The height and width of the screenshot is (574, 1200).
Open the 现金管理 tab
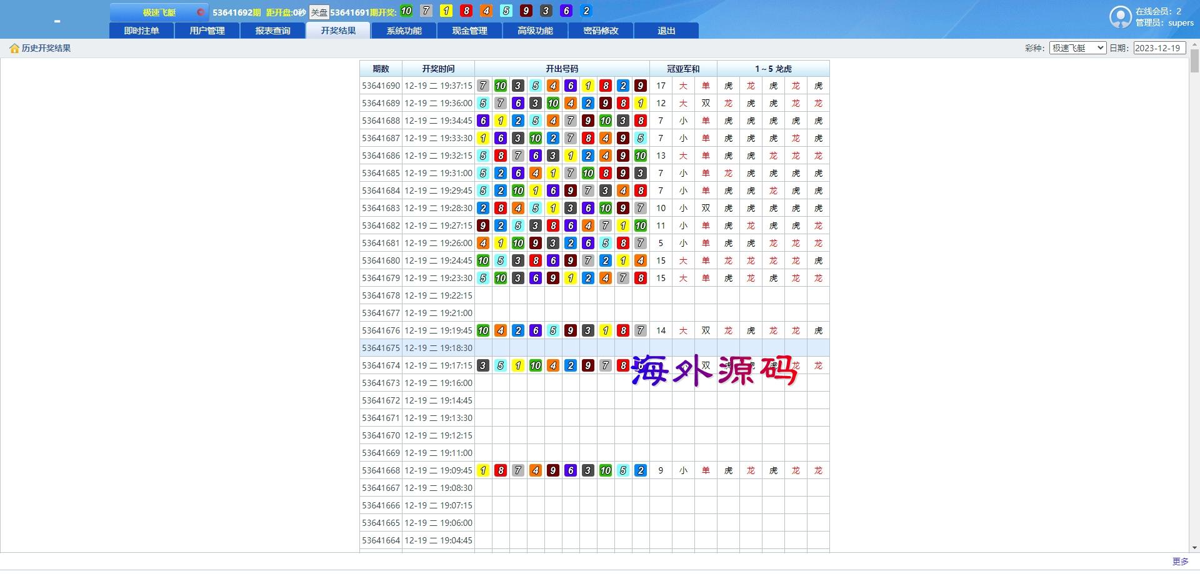click(x=470, y=31)
